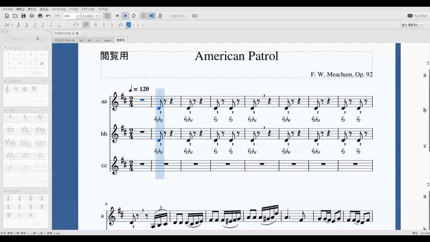Click the American Patrol title text
The image size is (430, 242).
point(236,56)
